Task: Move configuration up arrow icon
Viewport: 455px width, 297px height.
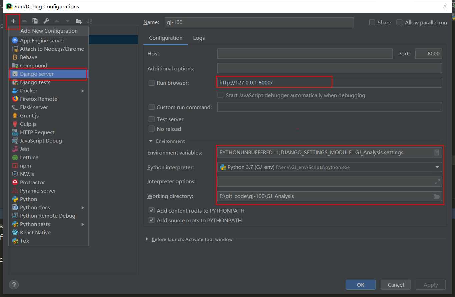Action: click(57, 21)
